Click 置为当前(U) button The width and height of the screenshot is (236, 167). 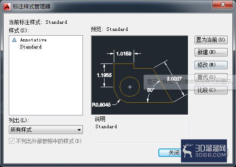(211, 40)
